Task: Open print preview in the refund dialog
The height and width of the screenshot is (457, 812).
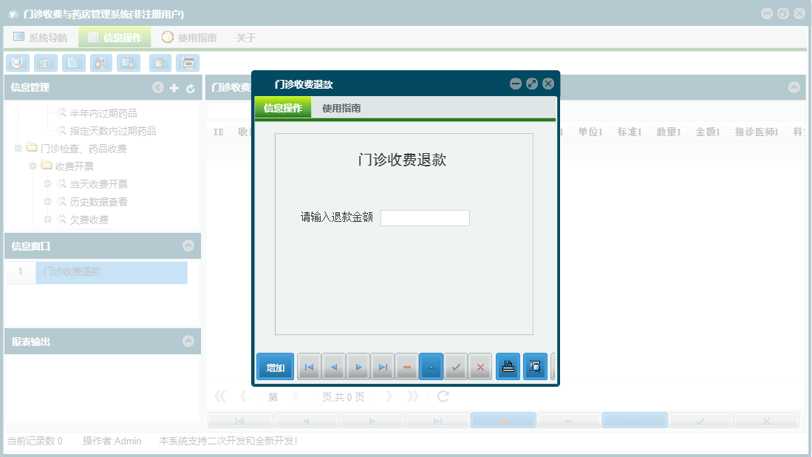Action: pos(535,366)
